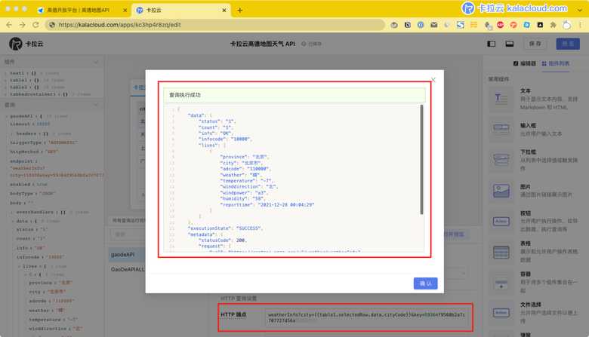Click the blue preview button in header

coord(568,44)
